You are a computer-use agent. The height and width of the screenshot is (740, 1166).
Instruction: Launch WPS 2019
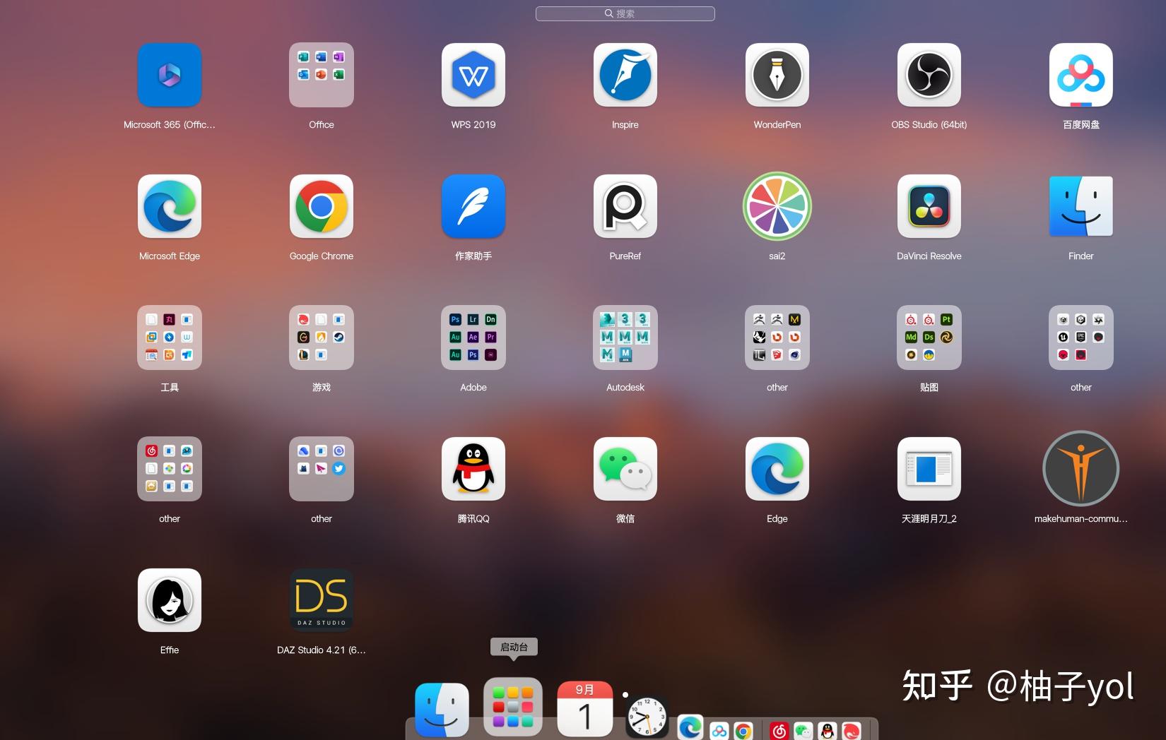pos(473,75)
